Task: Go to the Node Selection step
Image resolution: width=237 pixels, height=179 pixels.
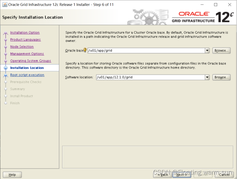Action: [22, 47]
